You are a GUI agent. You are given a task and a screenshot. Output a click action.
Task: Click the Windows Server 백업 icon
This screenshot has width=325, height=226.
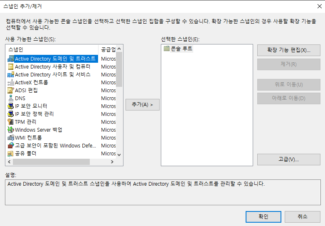click(11, 130)
